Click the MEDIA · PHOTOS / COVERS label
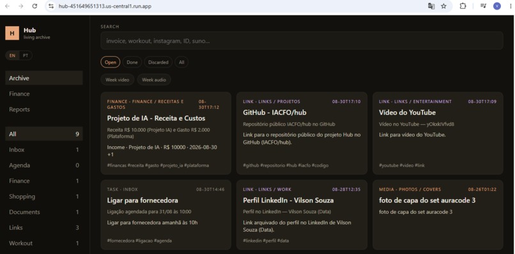 click(x=410, y=190)
